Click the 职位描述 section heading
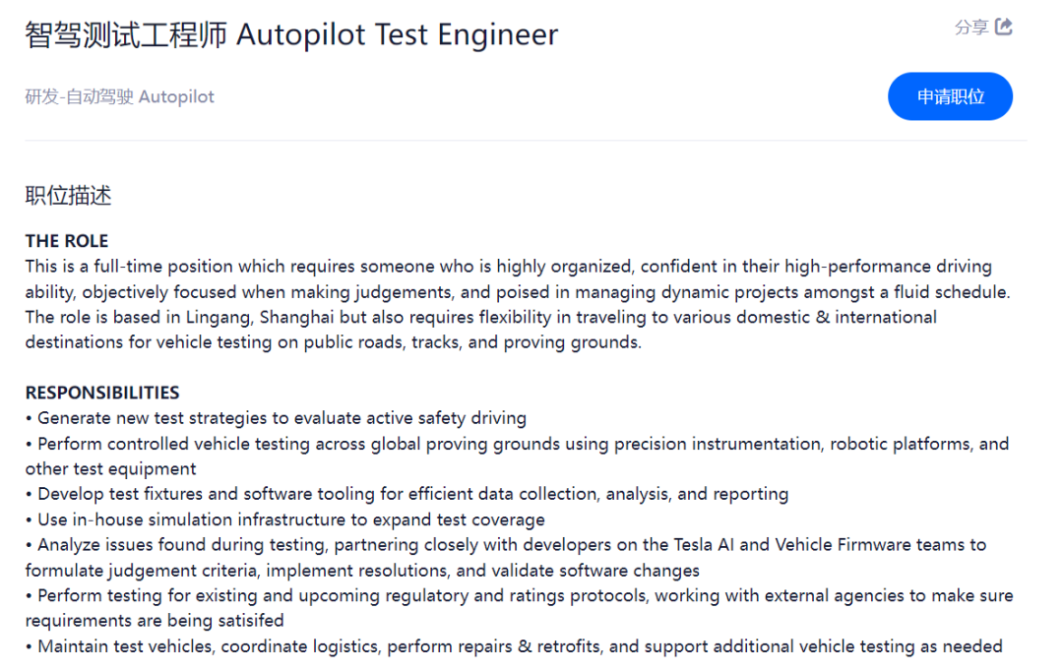The height and width of the screenshot is (671, 1063). click(x=68, y=195)
